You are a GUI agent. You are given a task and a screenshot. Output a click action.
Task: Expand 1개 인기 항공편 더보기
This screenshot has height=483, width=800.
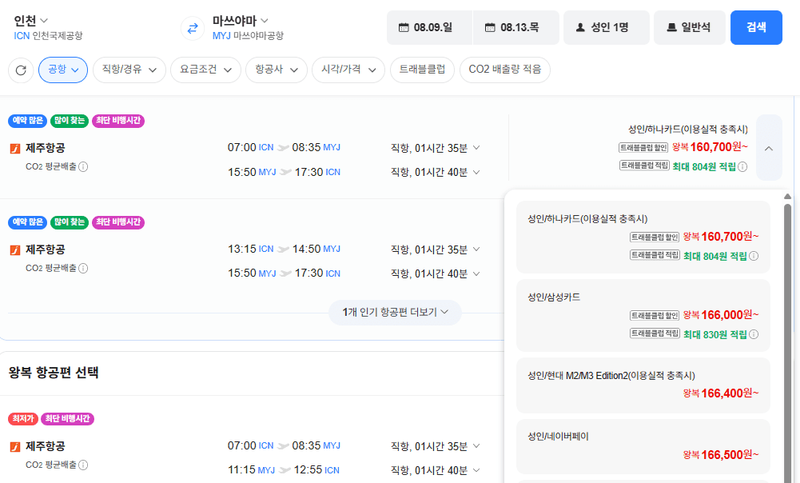(395, 313)
